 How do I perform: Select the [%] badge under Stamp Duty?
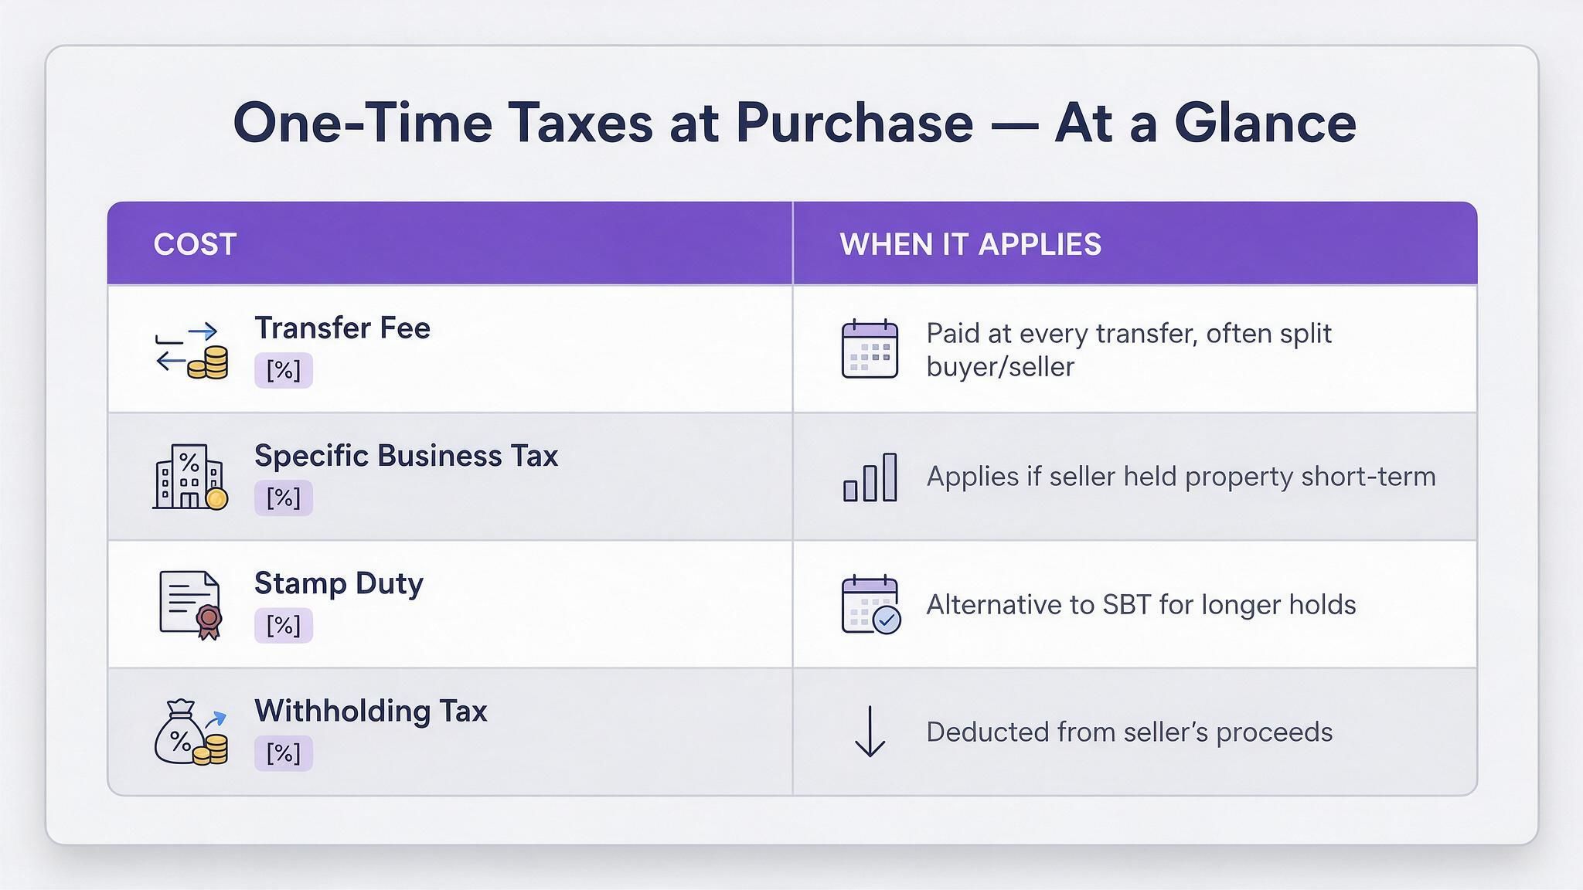[x=284, y=625]
